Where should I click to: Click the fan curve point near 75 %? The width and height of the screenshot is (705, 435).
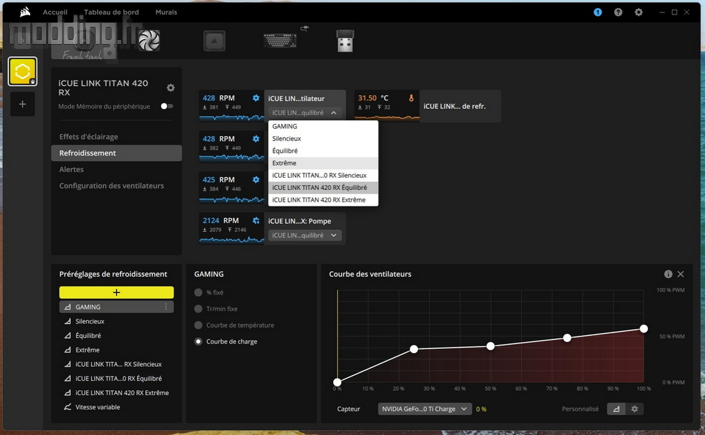click(x=567, y=338)
